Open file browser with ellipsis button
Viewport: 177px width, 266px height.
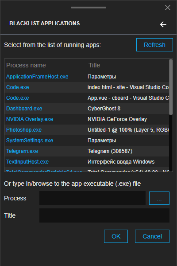pyautogui.click(x=159, y=198)
